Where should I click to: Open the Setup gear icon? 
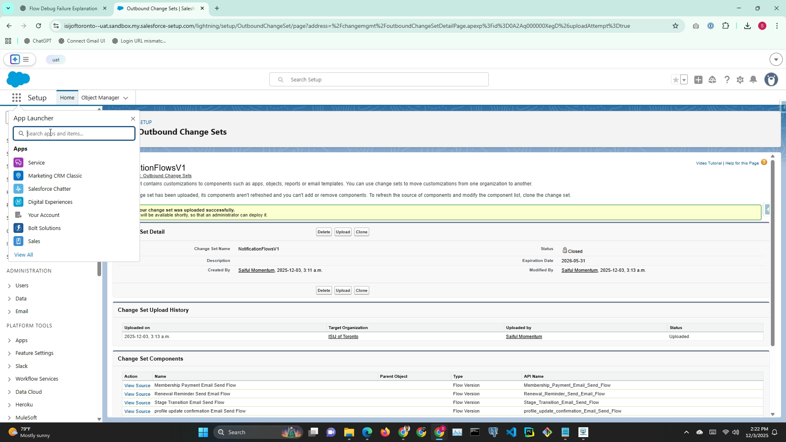(x=740, y=80)
